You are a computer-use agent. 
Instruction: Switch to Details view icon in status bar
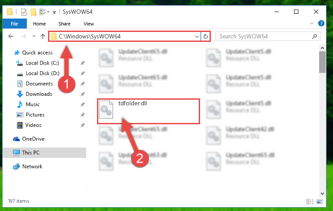click(x=310, y=202)
